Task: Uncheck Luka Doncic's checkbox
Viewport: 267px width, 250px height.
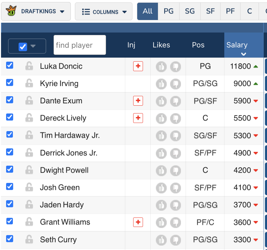Action: (10, 65)
